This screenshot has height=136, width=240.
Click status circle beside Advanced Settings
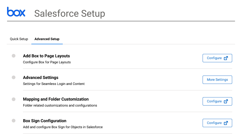click(14, 77)
